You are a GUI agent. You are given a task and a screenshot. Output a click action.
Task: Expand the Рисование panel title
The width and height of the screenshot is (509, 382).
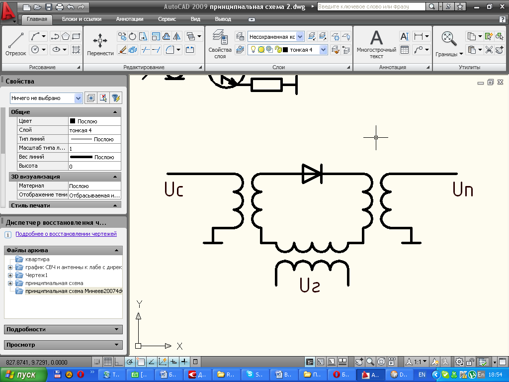click(42, 67)
